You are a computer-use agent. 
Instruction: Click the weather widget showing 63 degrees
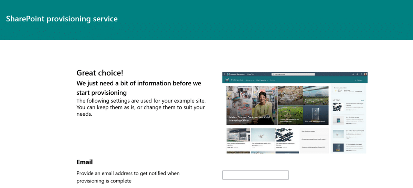(348, 91)
